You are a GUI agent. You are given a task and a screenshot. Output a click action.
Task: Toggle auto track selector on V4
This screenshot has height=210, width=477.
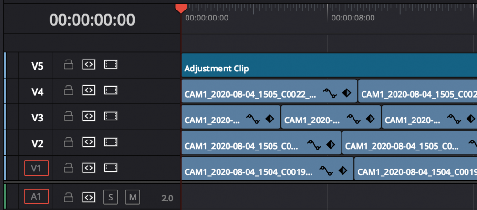tap(89, 90)
